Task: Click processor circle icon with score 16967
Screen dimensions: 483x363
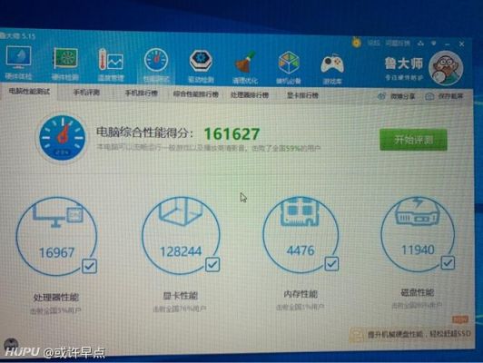Action: pyautogui.click(x=56, y=236)
